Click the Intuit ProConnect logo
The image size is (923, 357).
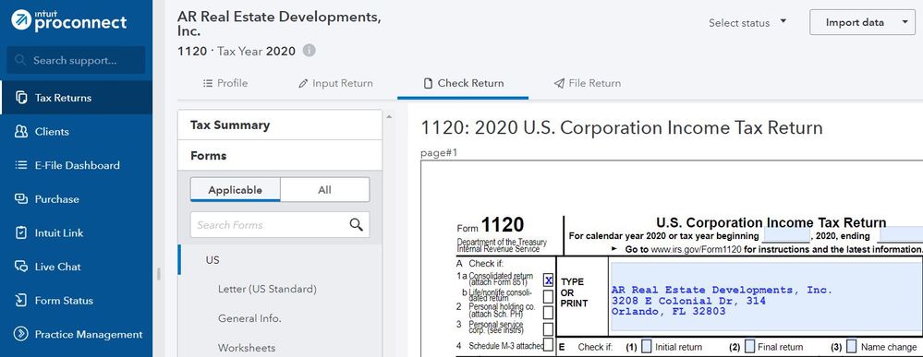point(69,20)
